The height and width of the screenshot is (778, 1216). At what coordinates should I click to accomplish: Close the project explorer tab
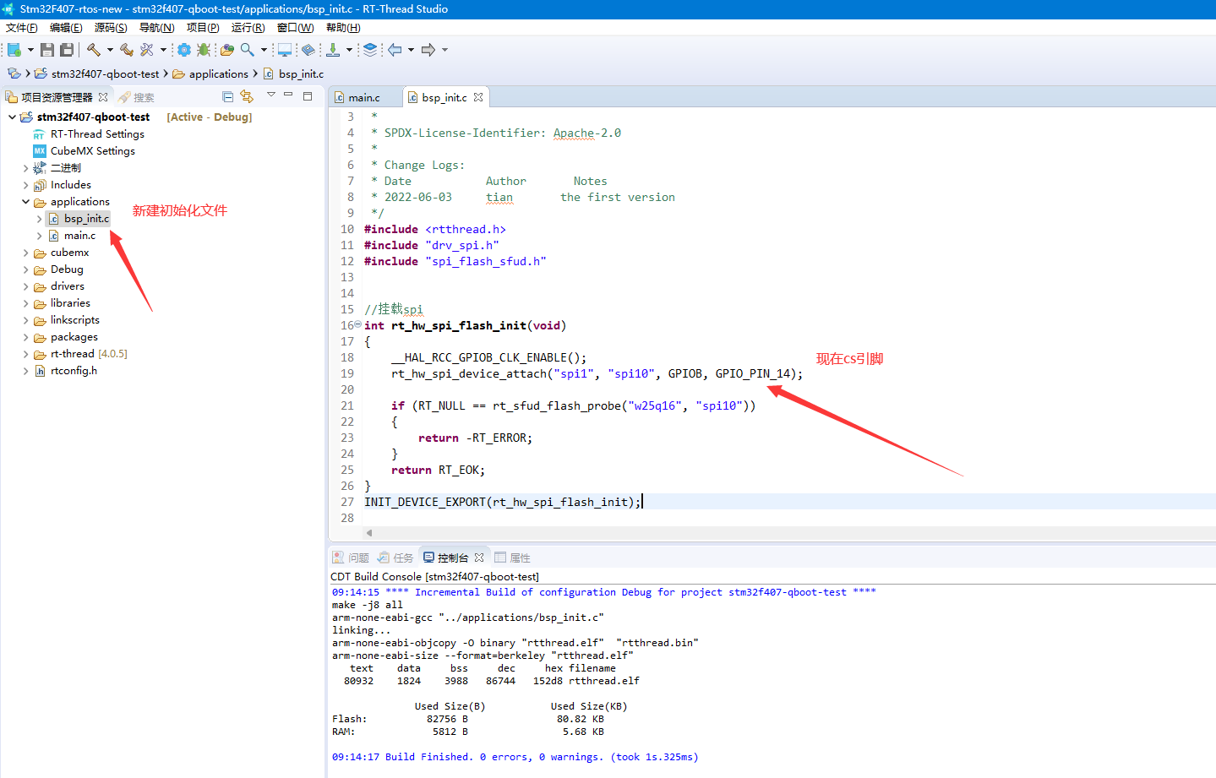[x=103, y=97]
